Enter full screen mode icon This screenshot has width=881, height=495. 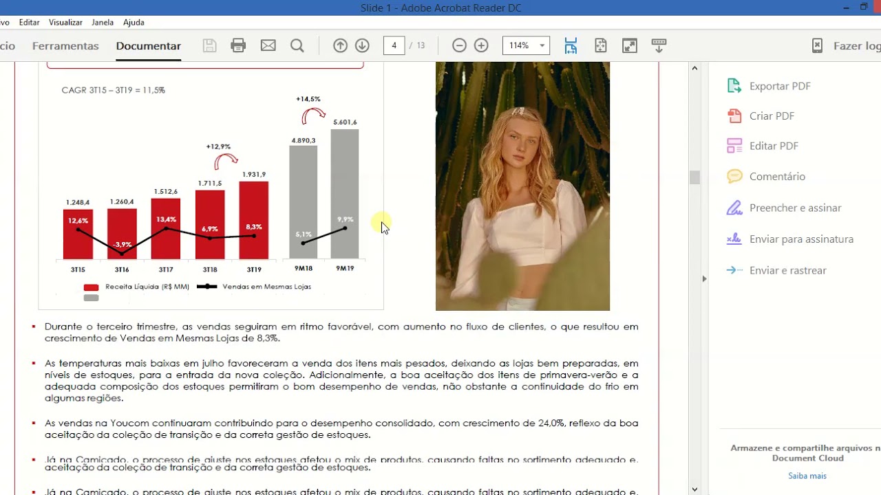pyautogui.click(x=630, y=45)
